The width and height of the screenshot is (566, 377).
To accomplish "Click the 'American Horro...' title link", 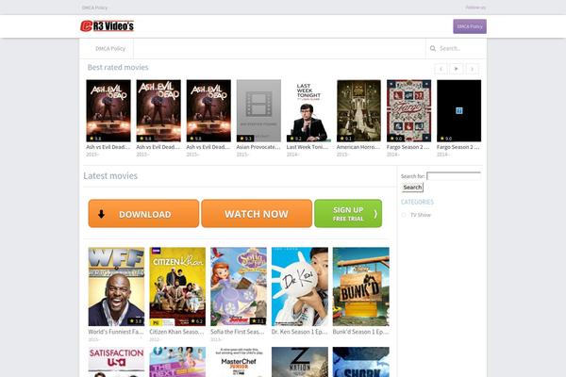I will 358,147.
